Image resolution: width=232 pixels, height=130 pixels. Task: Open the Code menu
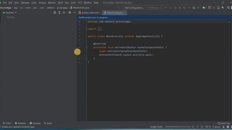click(x=34, y=3)
